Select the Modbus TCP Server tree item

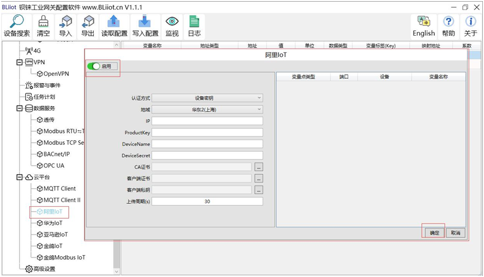click(x=60, y=142)
